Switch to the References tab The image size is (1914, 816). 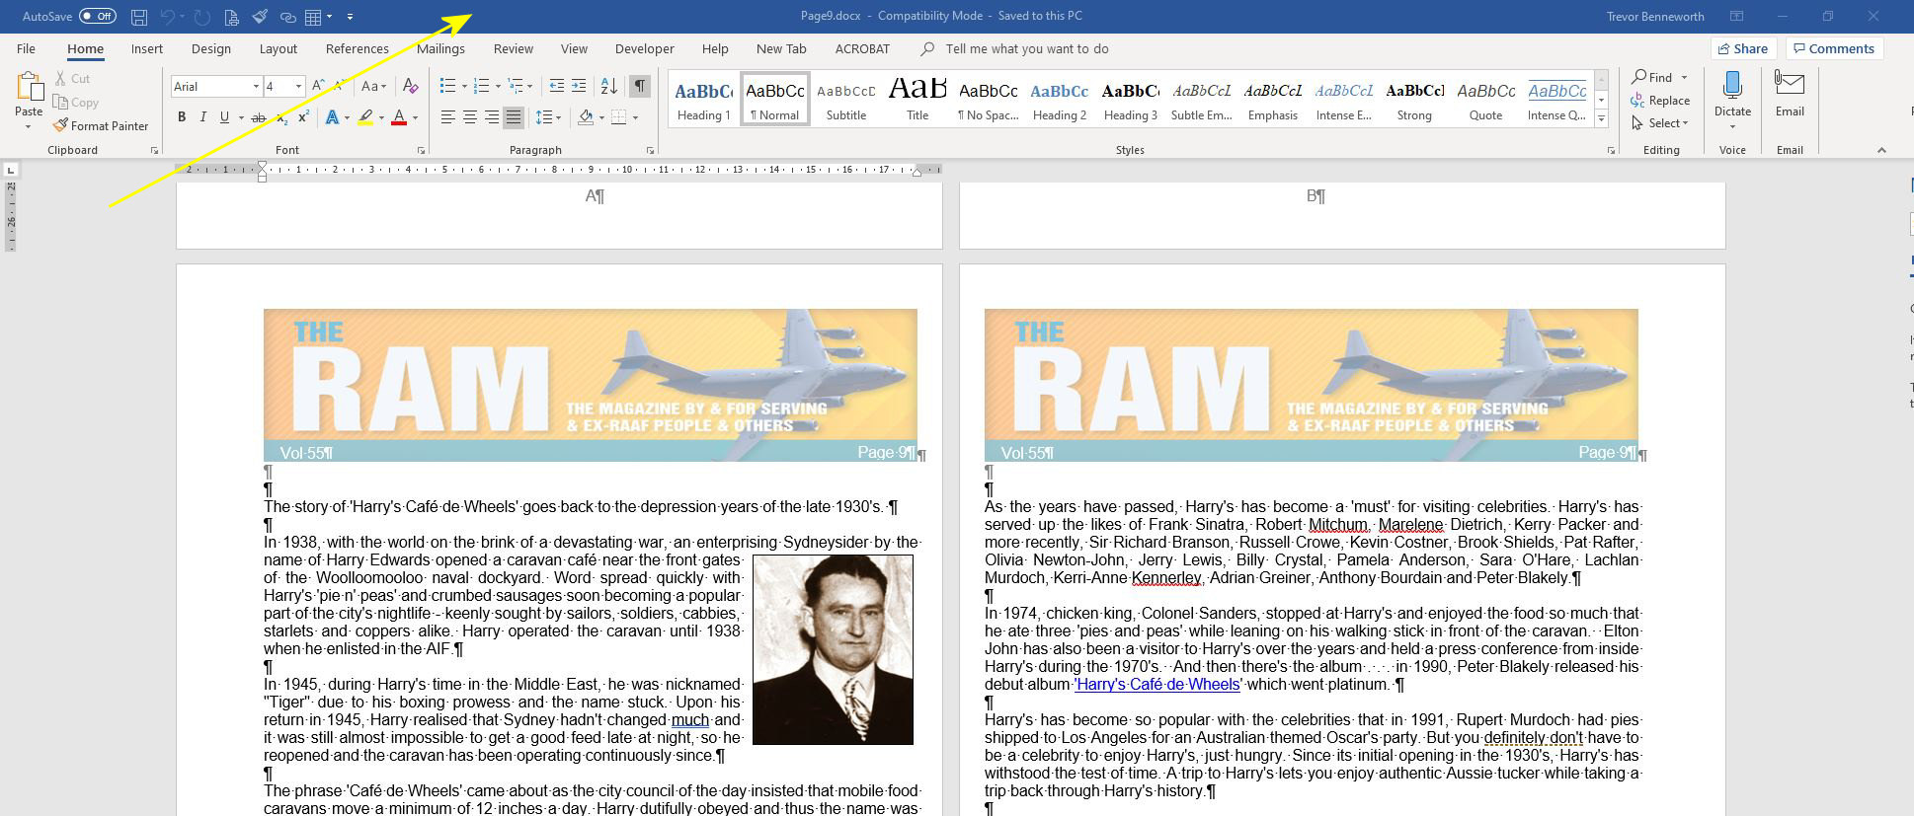[357, 49]
